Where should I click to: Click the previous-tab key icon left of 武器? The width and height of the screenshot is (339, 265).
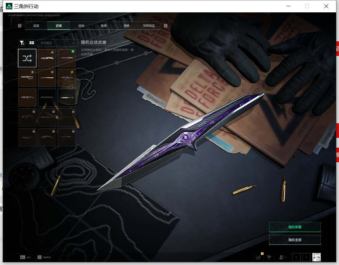(20, 26)
